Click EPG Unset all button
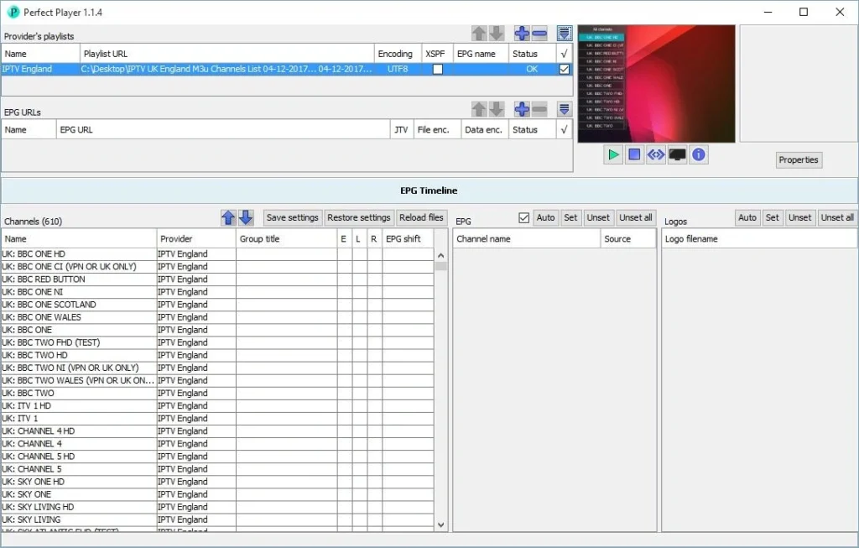859x548 pixels. [636, 217]
